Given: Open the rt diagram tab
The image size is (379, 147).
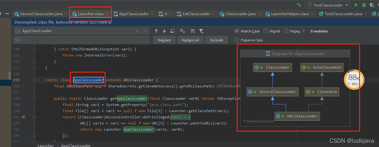Looking at the screenshot, I should (166, 14).
